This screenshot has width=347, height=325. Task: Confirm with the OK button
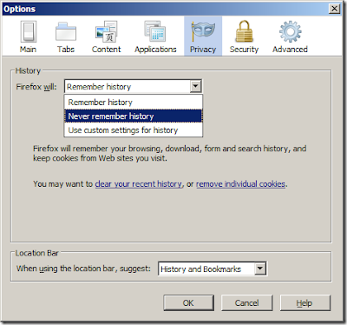(188, 303)
